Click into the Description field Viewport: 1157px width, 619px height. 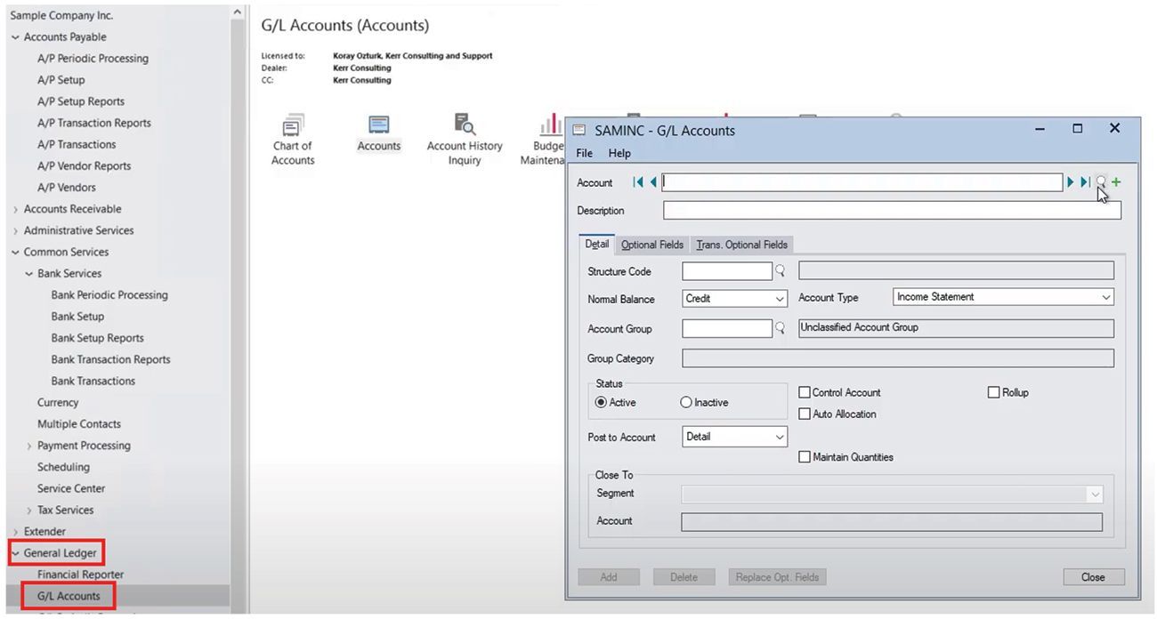(892, 211)
